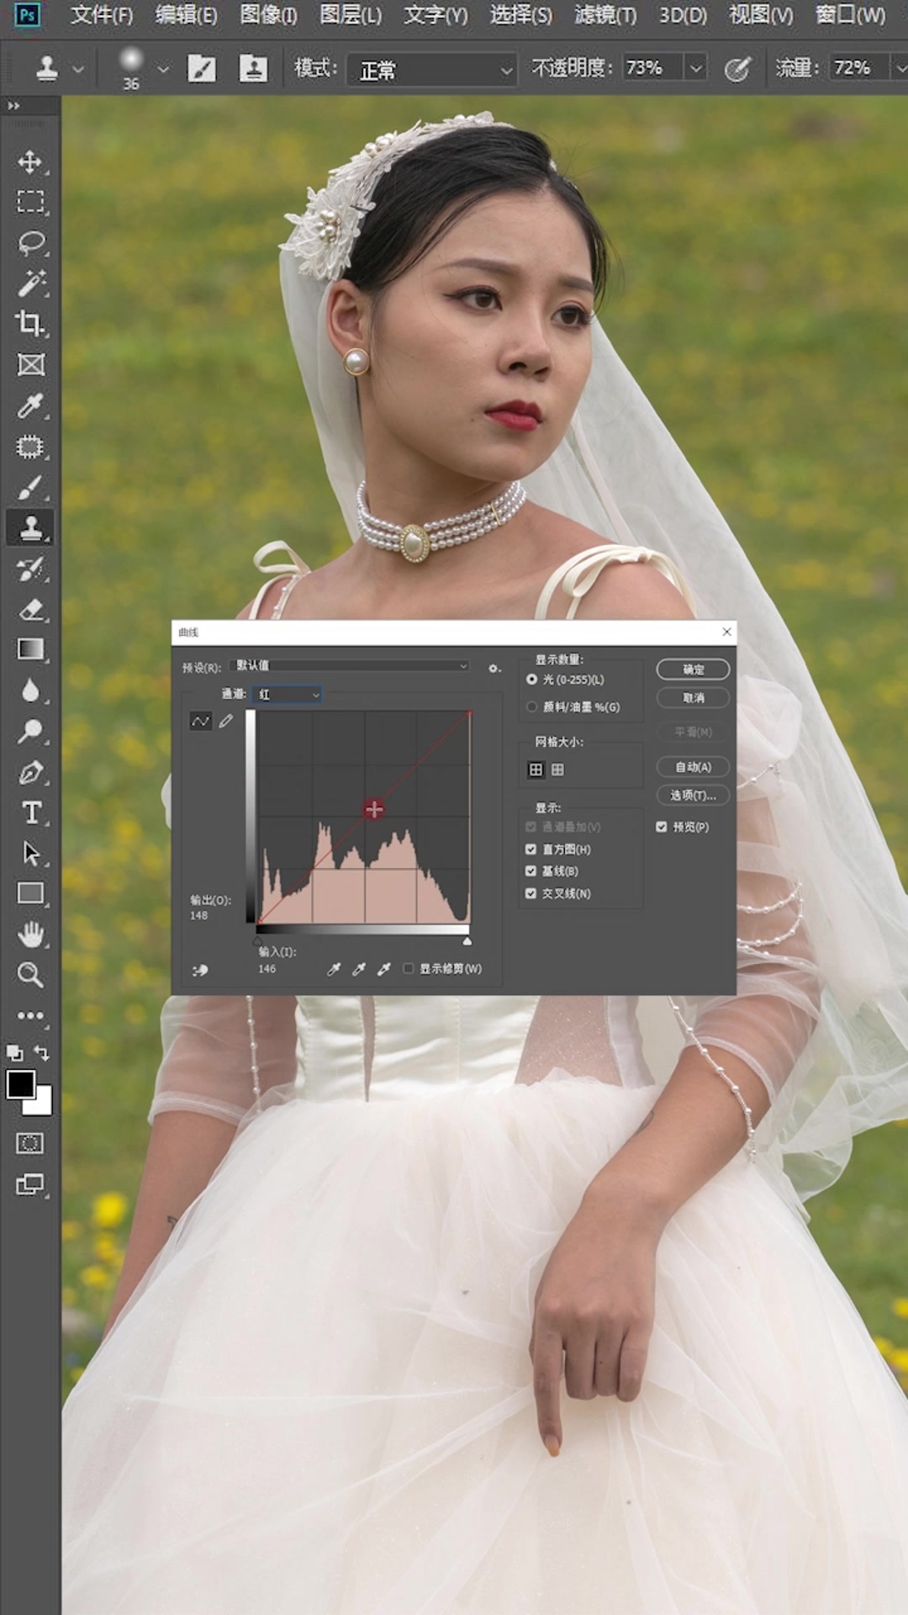Click the 自动(A) auto button
Screen dimensions: 908x1615
693,767
